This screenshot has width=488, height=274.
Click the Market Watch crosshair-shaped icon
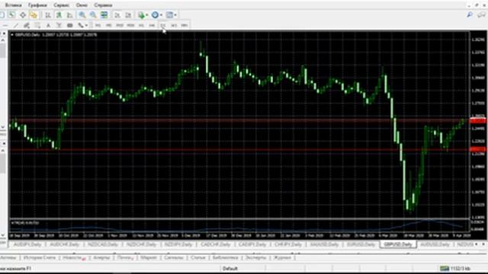pyautogui.click(x=23, y=15)
